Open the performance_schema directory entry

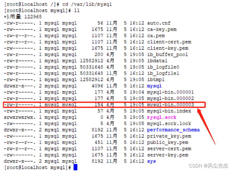click(173, 130)
